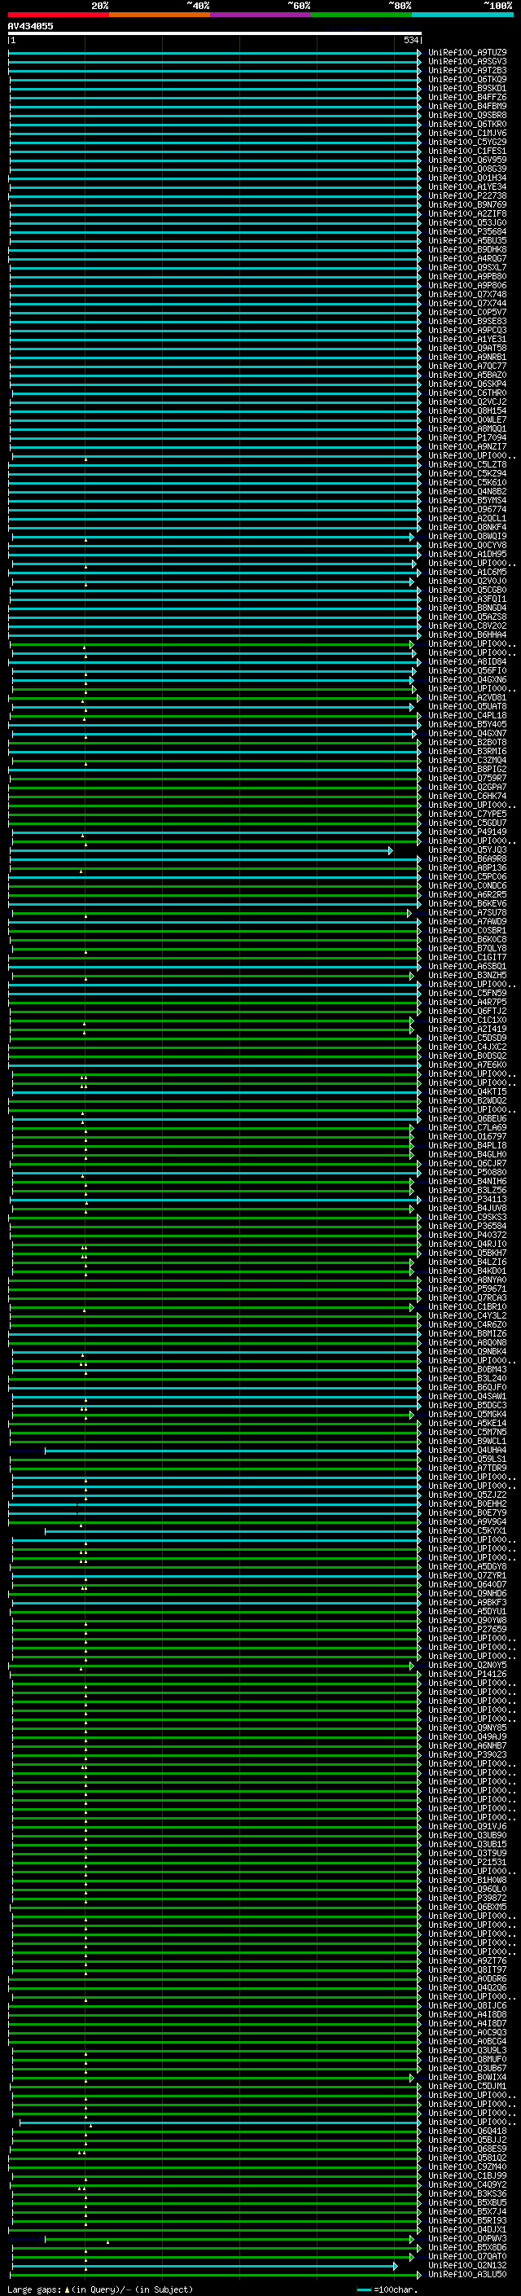Select the UniRef100_C0P5V7 hit label
The image size is (521, 2296).
(x=467, y=313)
